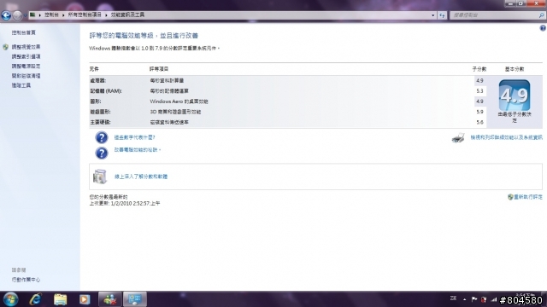The image size is (547, 307).
Task: Open 開啟磁碟清理 sidebar link
Action: click(x=26, y=76)
